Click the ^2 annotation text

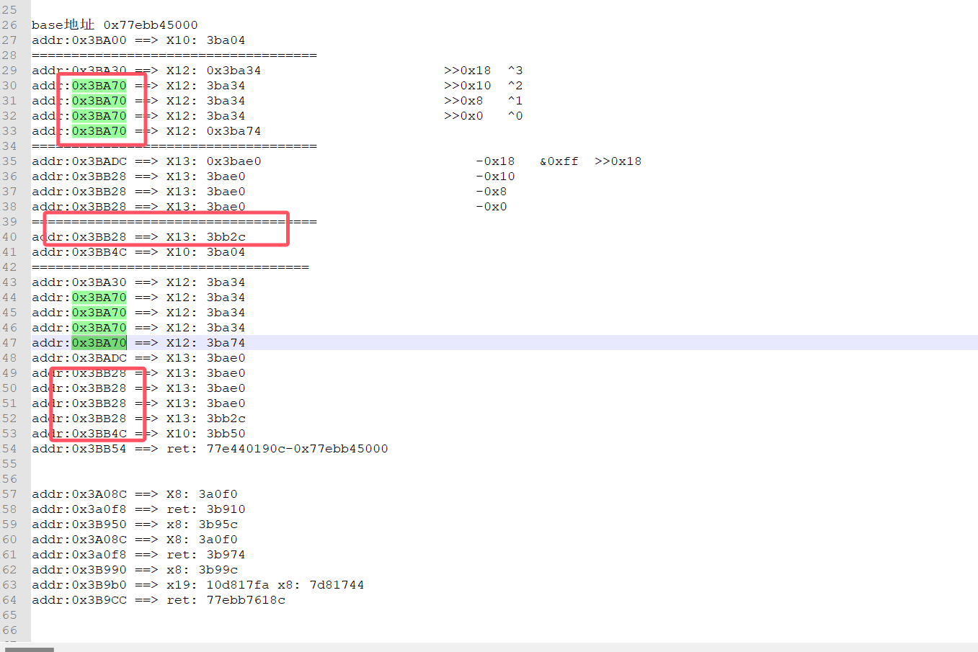tap(515, 86)
